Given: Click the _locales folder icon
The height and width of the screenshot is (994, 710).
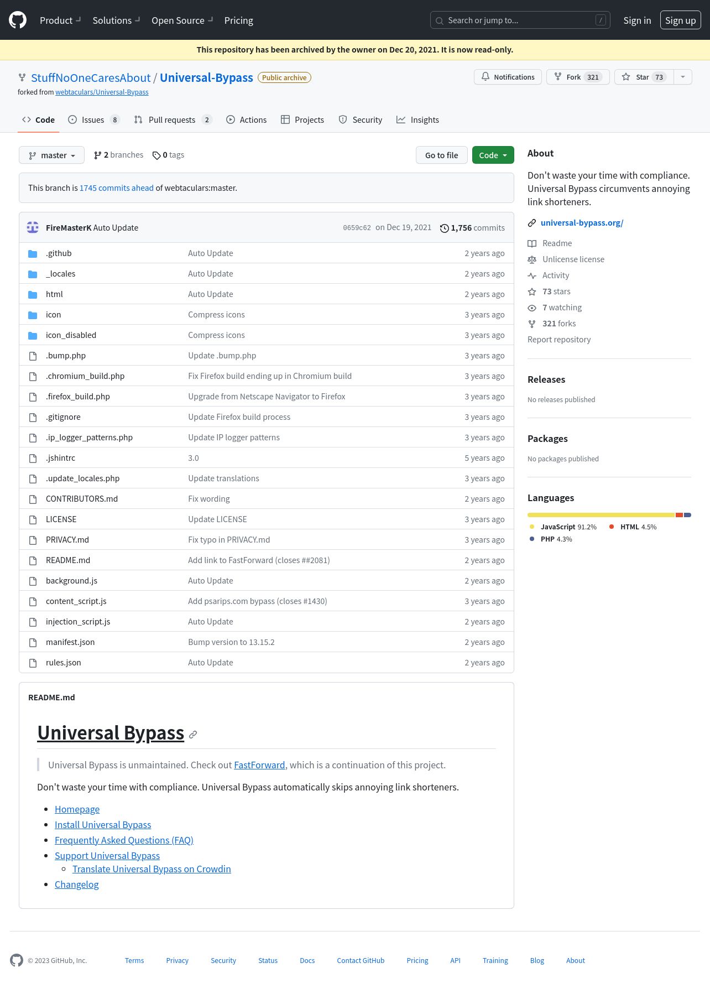Looking at the screenshot, I should [33, 274].
